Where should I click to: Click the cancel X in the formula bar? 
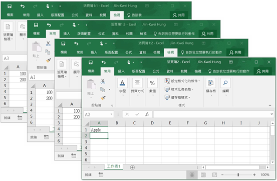tap(127, 114)
